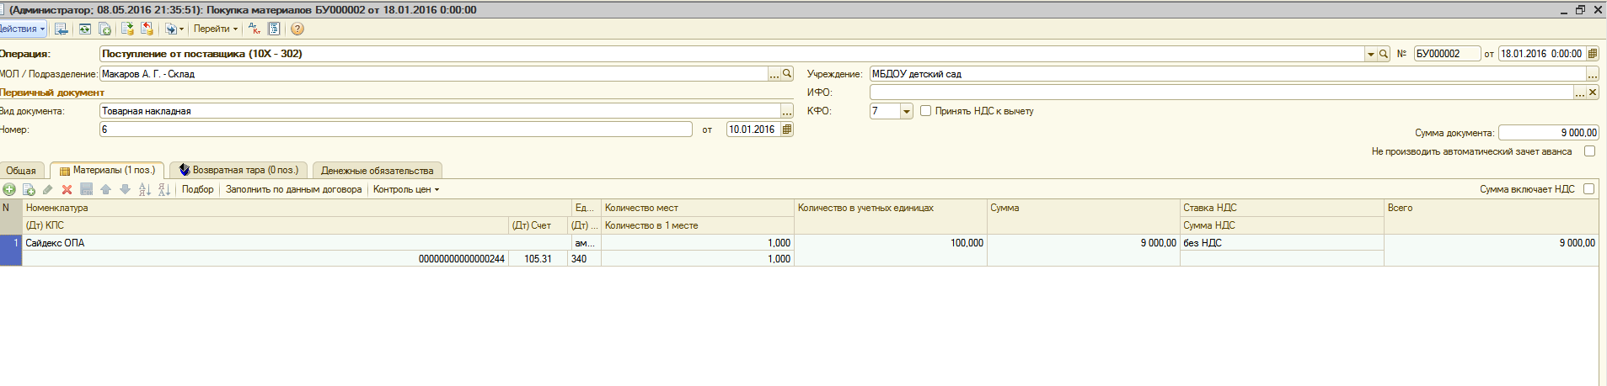Viewport: 1607px width, 386px height.
Task: Open the Операция dropdown arrow
Action: (1370, 54)
